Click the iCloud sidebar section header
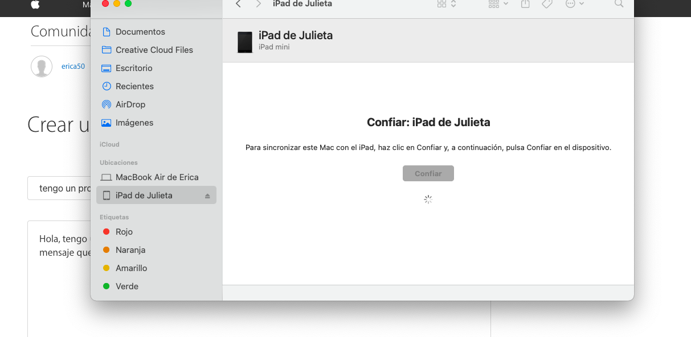 (x=109, y=144)
